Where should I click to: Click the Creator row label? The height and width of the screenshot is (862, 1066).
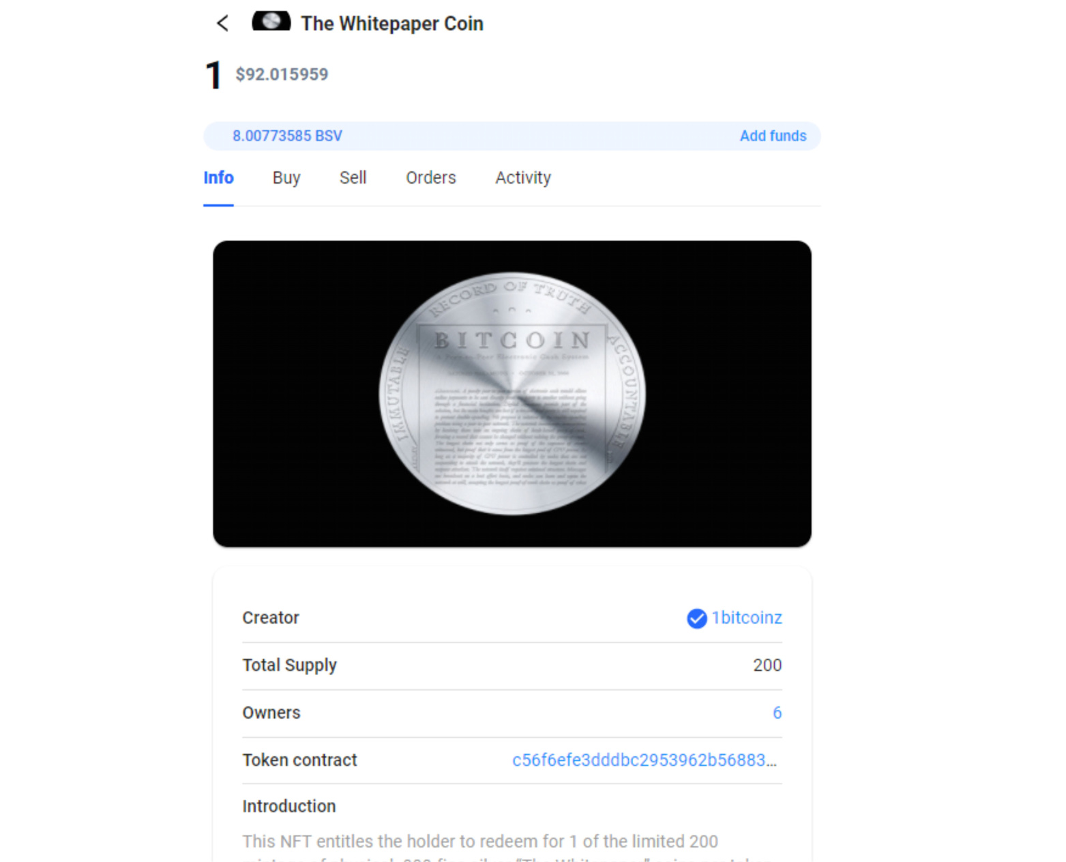[x=271, y=618]
